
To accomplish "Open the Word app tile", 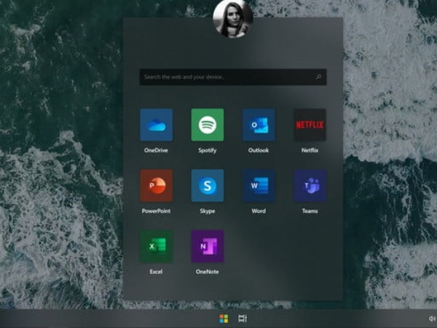I will (259, 185).
